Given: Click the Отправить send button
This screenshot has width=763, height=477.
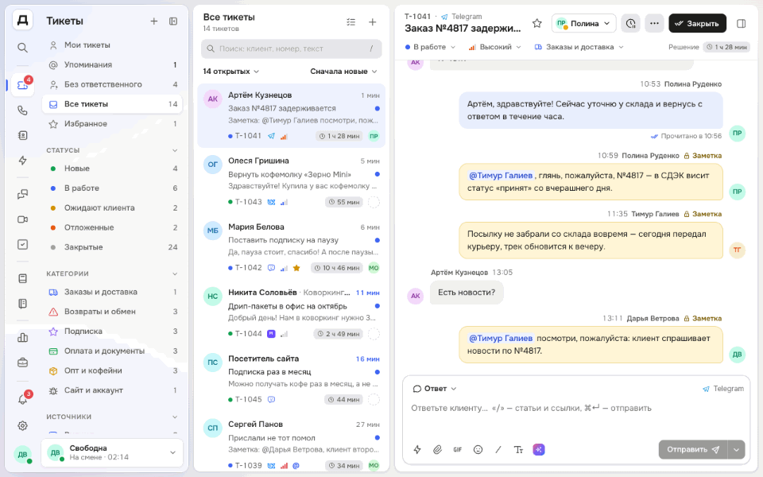Looking at the screenshot, I should click(x=693, y=450).
